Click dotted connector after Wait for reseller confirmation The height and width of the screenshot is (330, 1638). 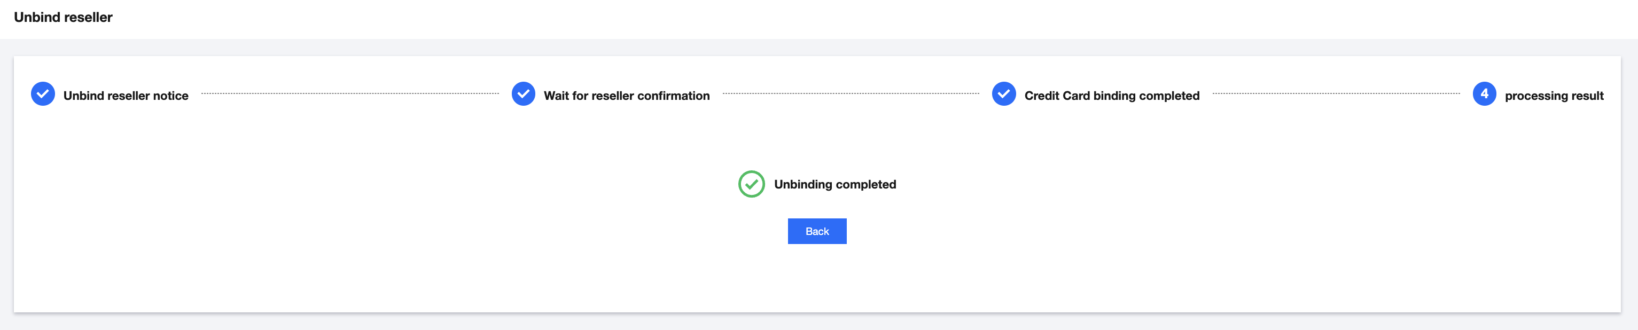(x=851, y=93)
